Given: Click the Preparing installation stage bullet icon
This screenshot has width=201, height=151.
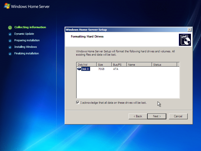Looking at the screenshot, I should 10,41.
